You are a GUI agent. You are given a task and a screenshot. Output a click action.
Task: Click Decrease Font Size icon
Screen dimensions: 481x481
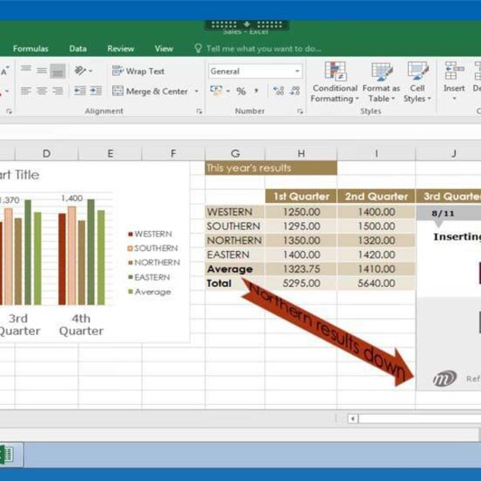tap(4, 71)
